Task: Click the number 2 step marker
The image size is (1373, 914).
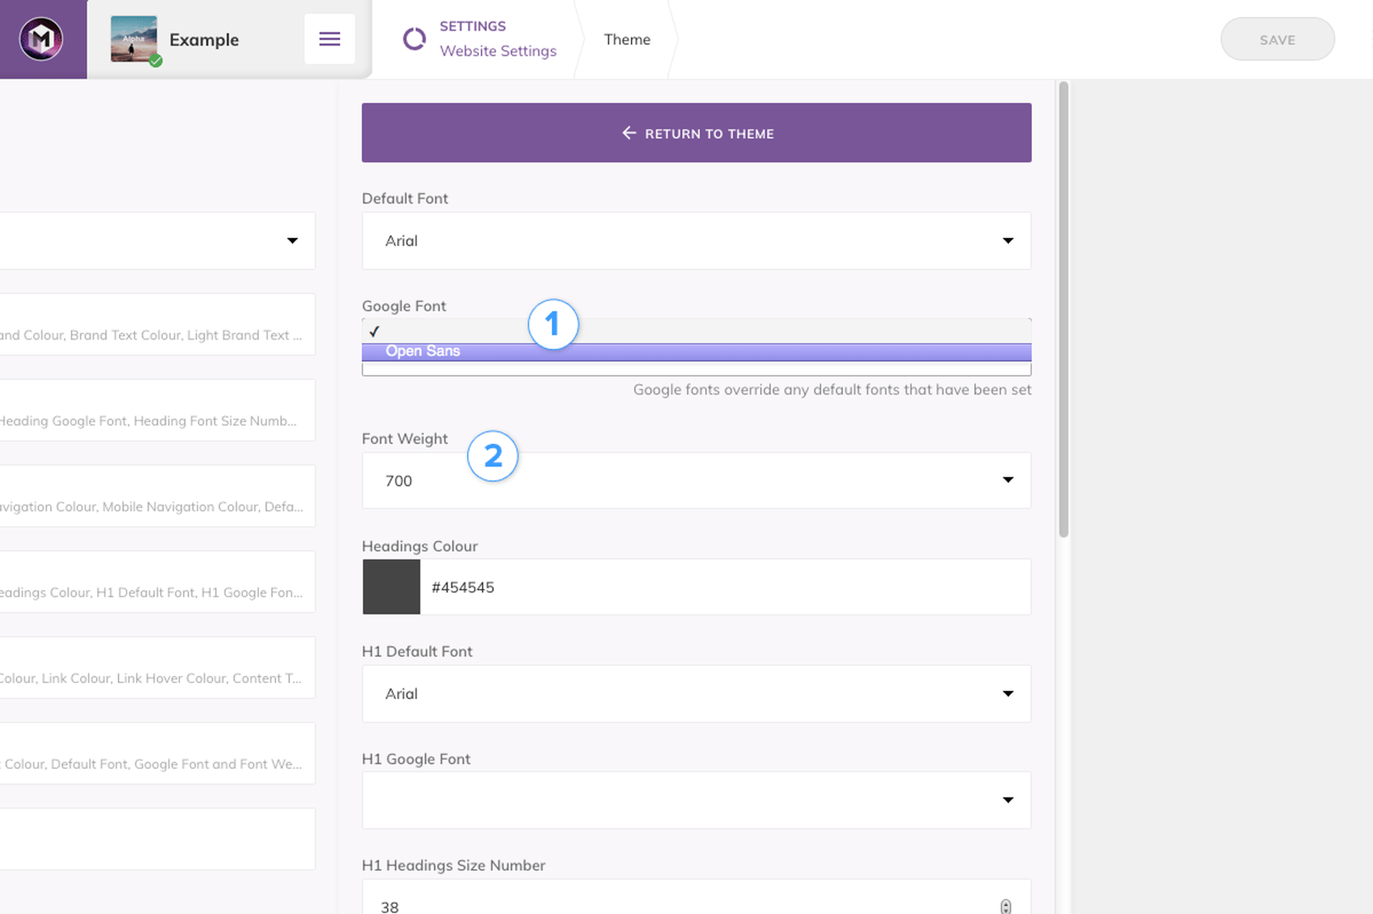Action: pyautogui.click(x=493, y=456)
